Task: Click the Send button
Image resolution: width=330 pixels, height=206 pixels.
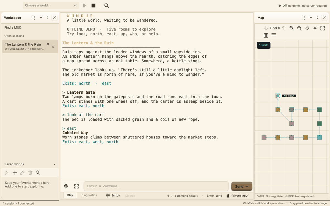Action: [x=242, y=186]
